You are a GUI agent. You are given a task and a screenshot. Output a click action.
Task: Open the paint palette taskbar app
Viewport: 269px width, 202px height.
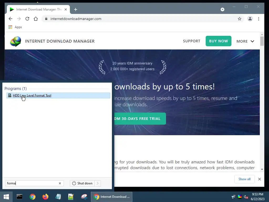(84, 197)
